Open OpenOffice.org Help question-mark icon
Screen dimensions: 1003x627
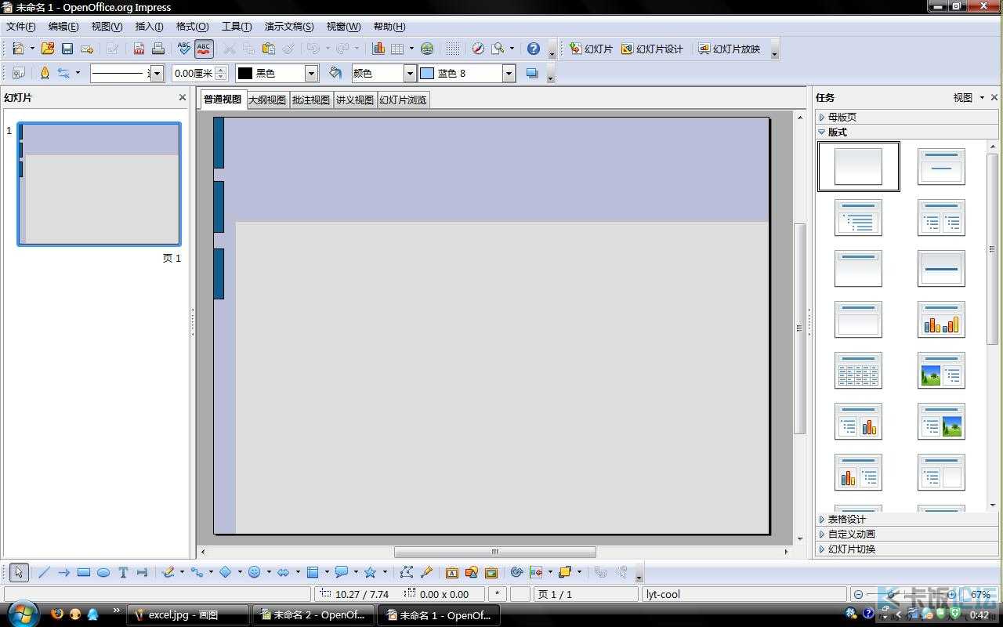coord(534,49)
